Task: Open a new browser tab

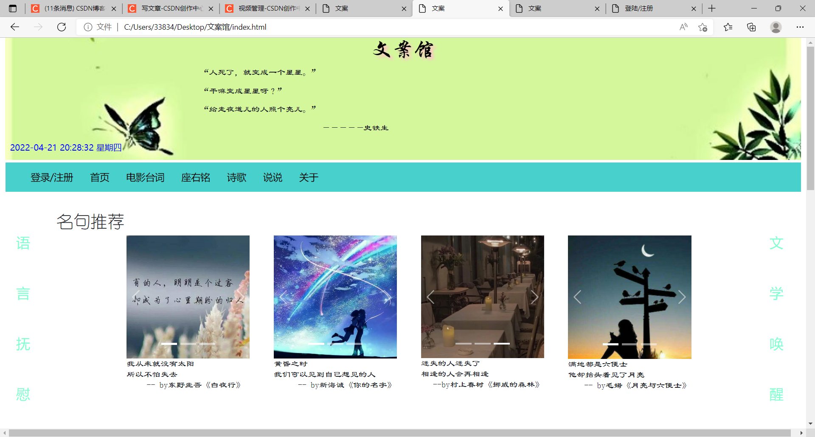Action: coord(712,8)
